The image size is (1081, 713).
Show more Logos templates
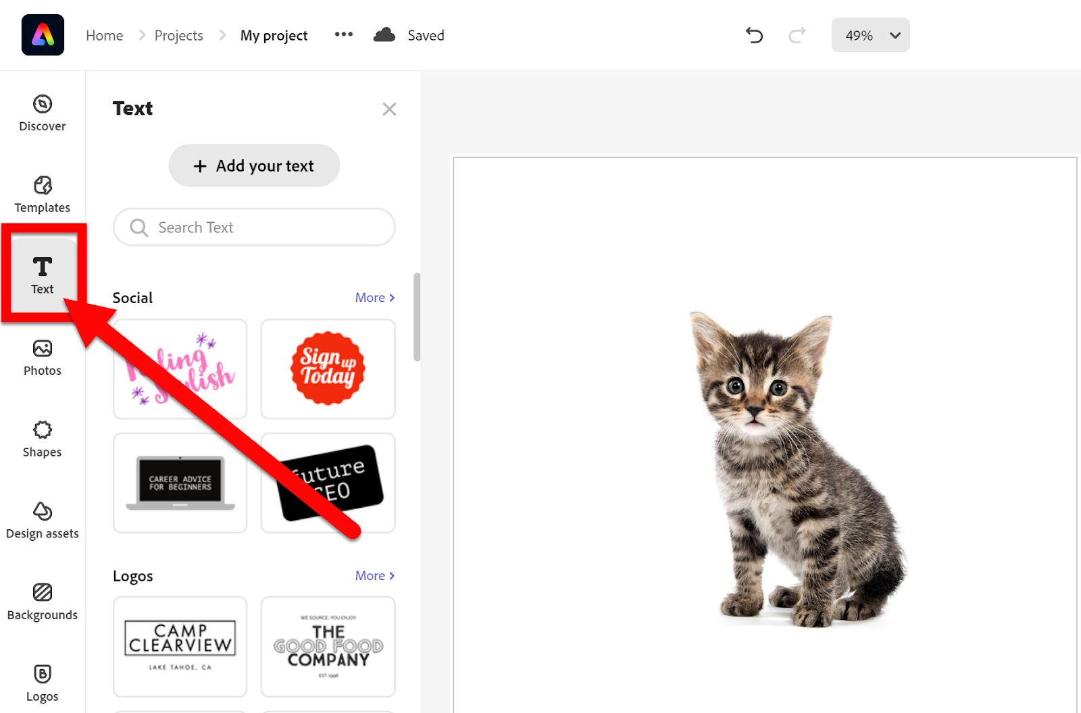coord(375,576)
